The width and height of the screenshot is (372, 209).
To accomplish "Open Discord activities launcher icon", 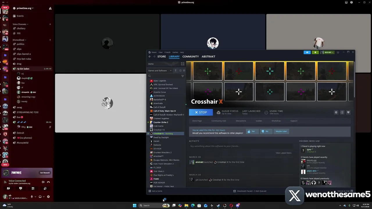I will [33, 188].
